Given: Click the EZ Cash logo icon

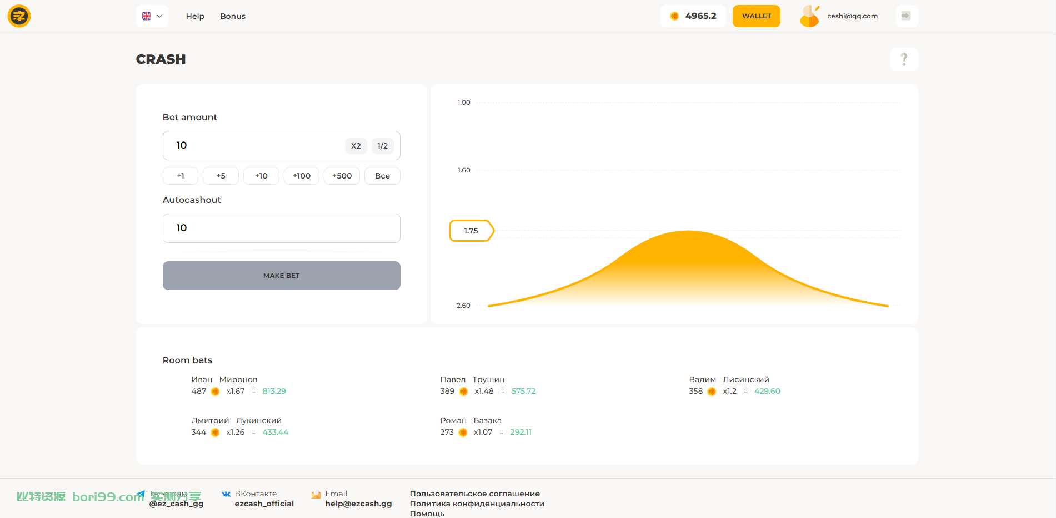Looking at the screenshot, I should click(19, 16).
